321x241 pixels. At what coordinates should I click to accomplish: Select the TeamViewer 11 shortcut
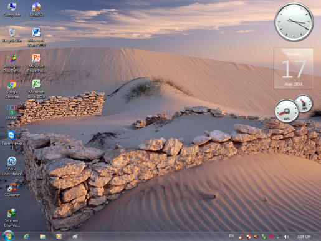pos(12,140)
